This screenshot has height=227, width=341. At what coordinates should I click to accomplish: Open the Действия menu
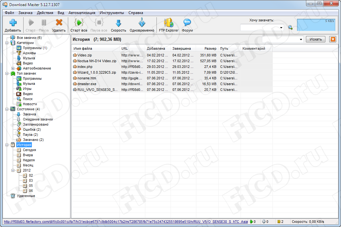coord(45,13)
